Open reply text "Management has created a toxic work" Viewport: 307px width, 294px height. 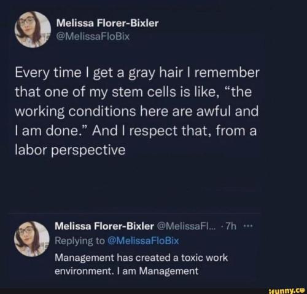point(141,258)
